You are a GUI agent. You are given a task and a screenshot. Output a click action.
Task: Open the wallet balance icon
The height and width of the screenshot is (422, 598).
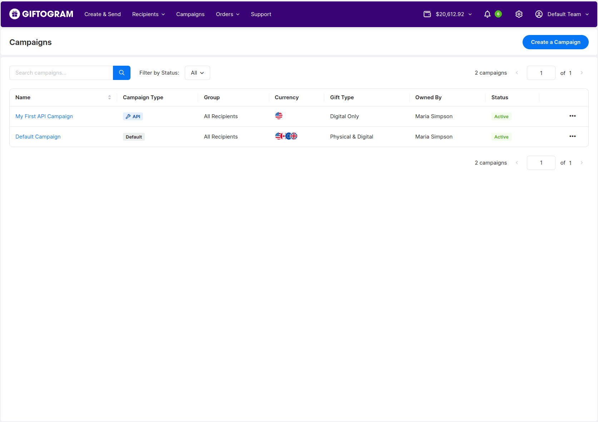pyautogui.click(x=427, y=14)
